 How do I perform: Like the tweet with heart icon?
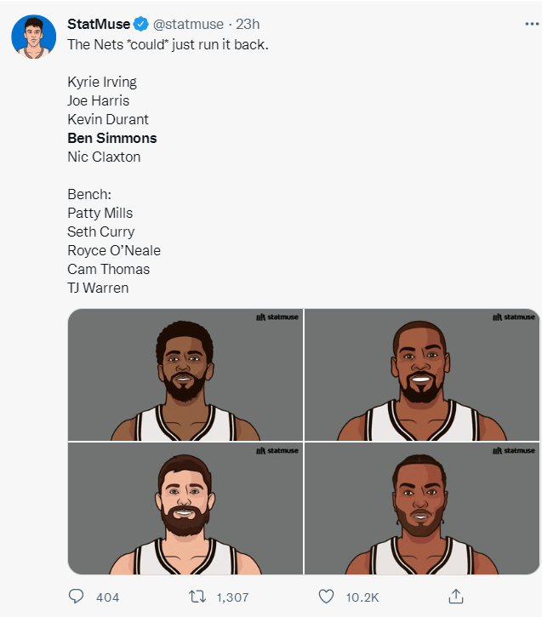click(326, 597)
